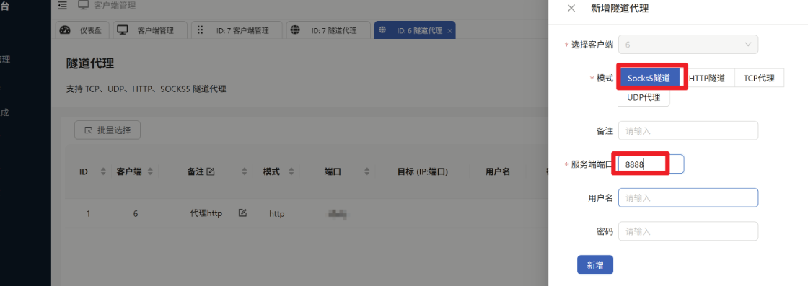Select HTTP隧道 mode

coord(707,79)
